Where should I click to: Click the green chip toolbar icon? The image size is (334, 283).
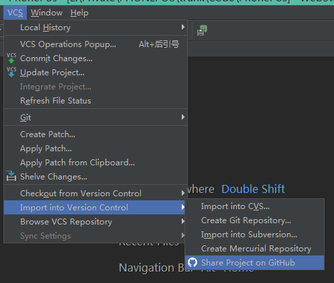pos(203,30)
